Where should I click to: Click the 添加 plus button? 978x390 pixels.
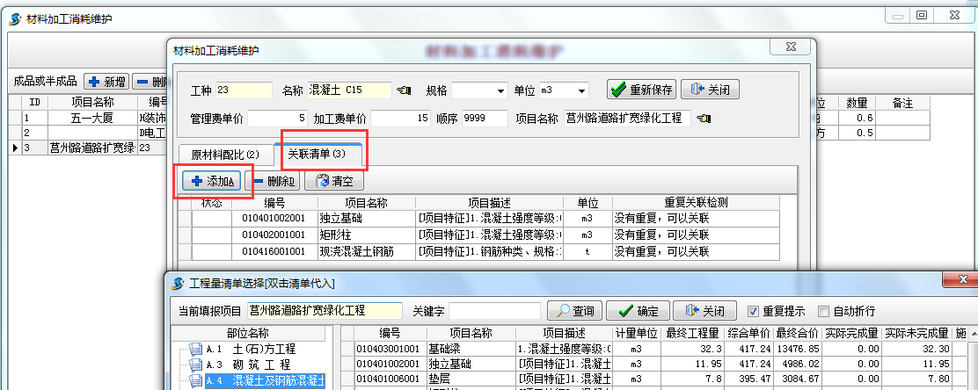(x=213, y=181)
